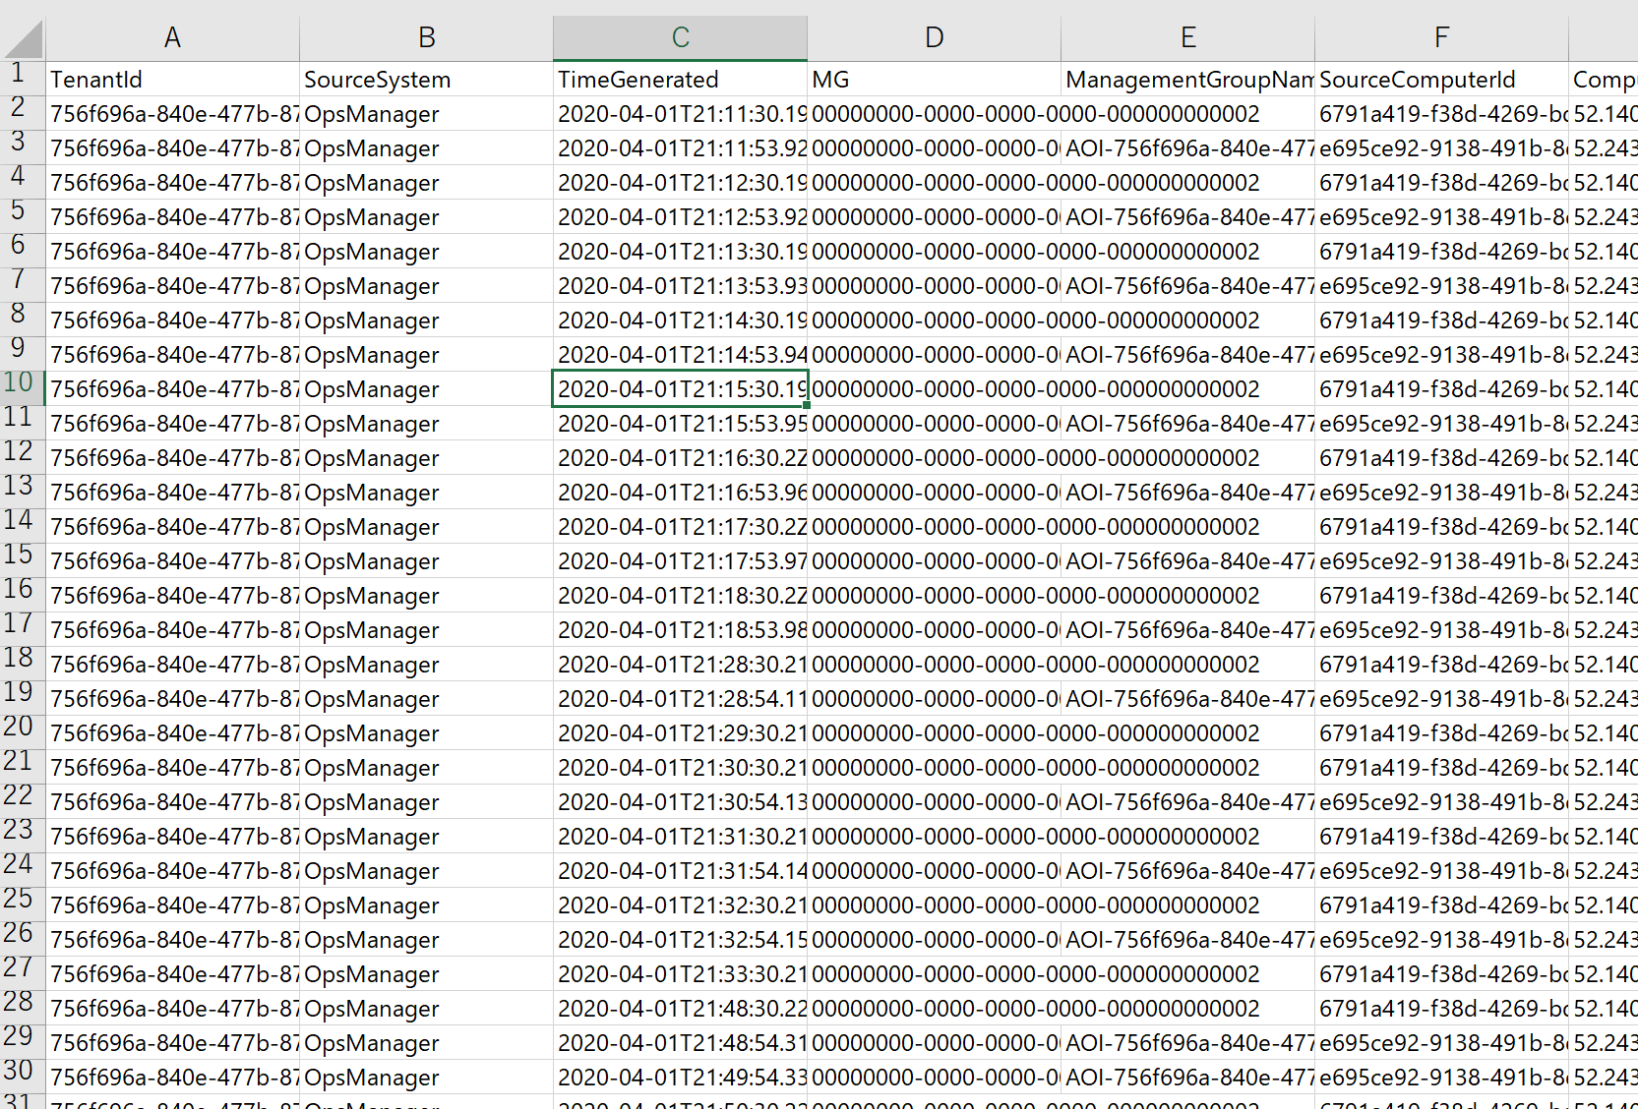Select AOI-756f696a management group cell in row 29
The image size is (1638, 1109).
point(1187,1042)
